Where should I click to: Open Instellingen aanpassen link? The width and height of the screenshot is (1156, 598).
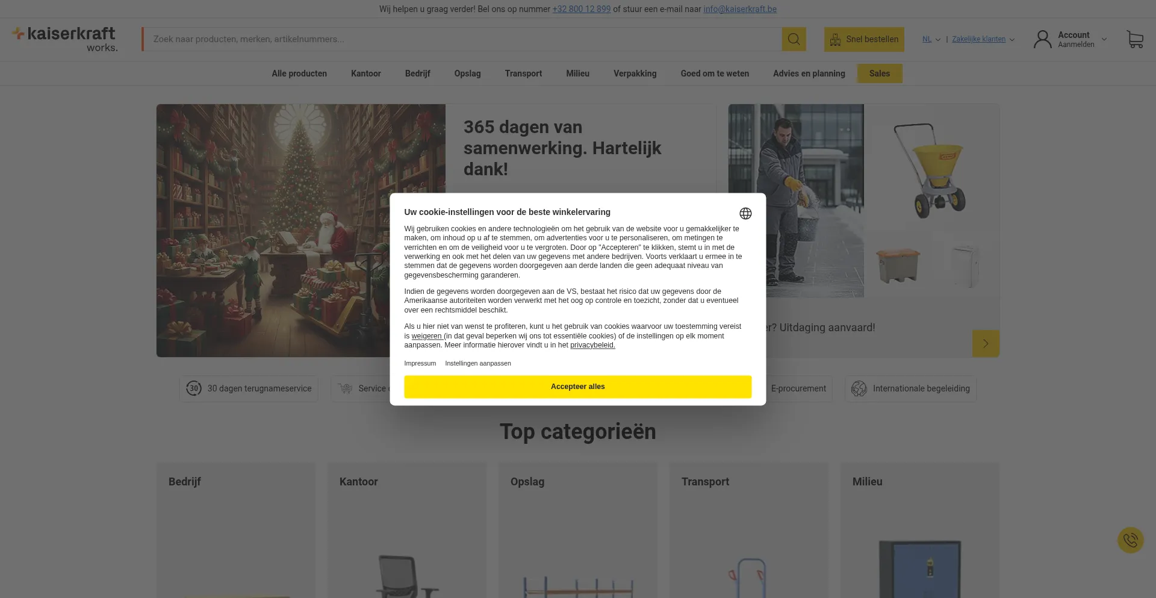[478, 363]
